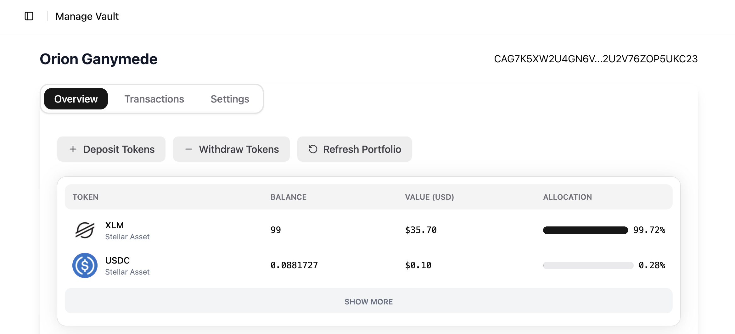Select the Overview tab
The image size is (735, 334).
click(x=76, y=99)
